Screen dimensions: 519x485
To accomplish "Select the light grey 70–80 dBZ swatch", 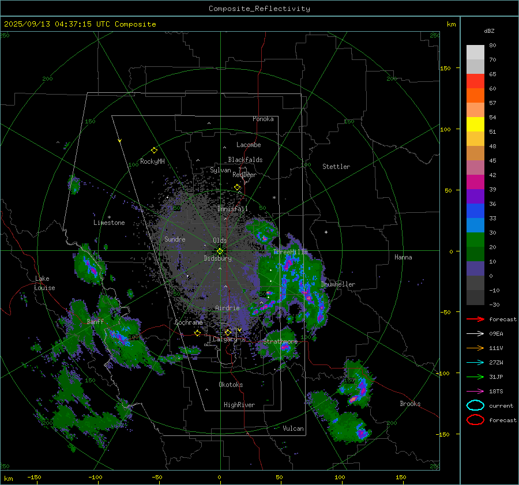I will tap(475, 52).
